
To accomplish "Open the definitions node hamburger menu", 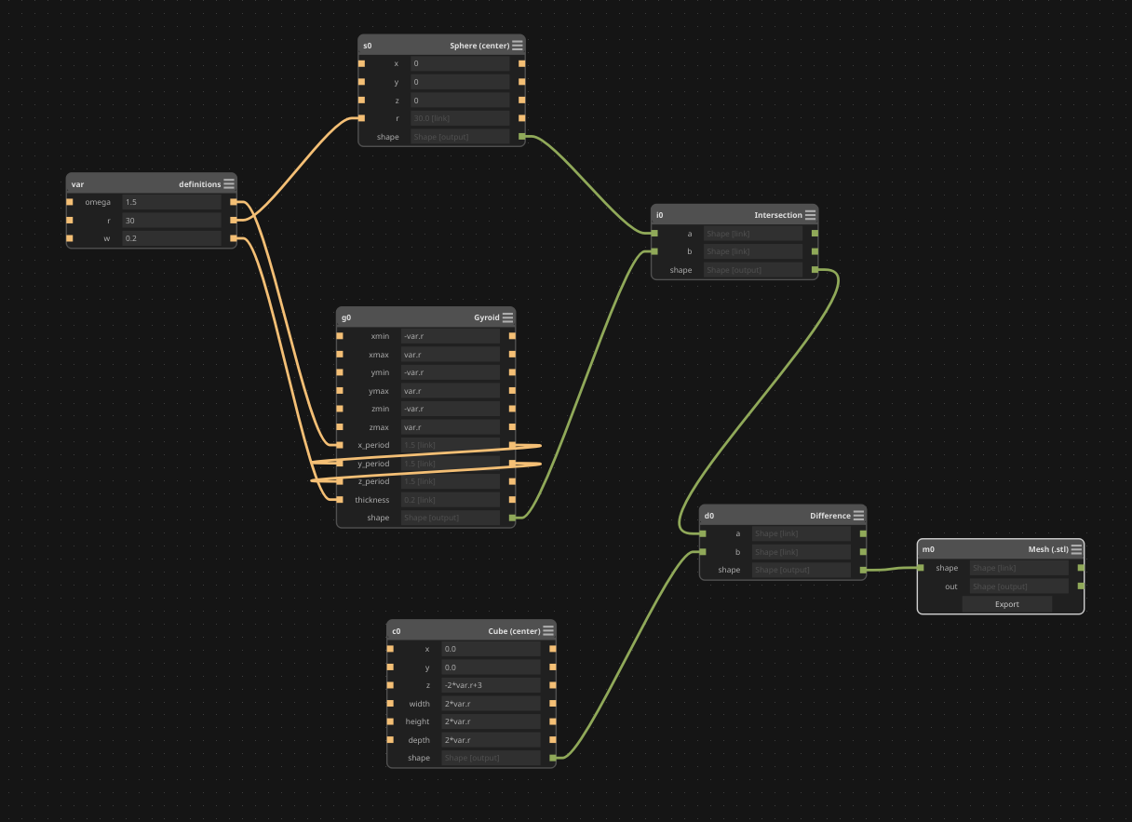I will [x=229, y=184].
